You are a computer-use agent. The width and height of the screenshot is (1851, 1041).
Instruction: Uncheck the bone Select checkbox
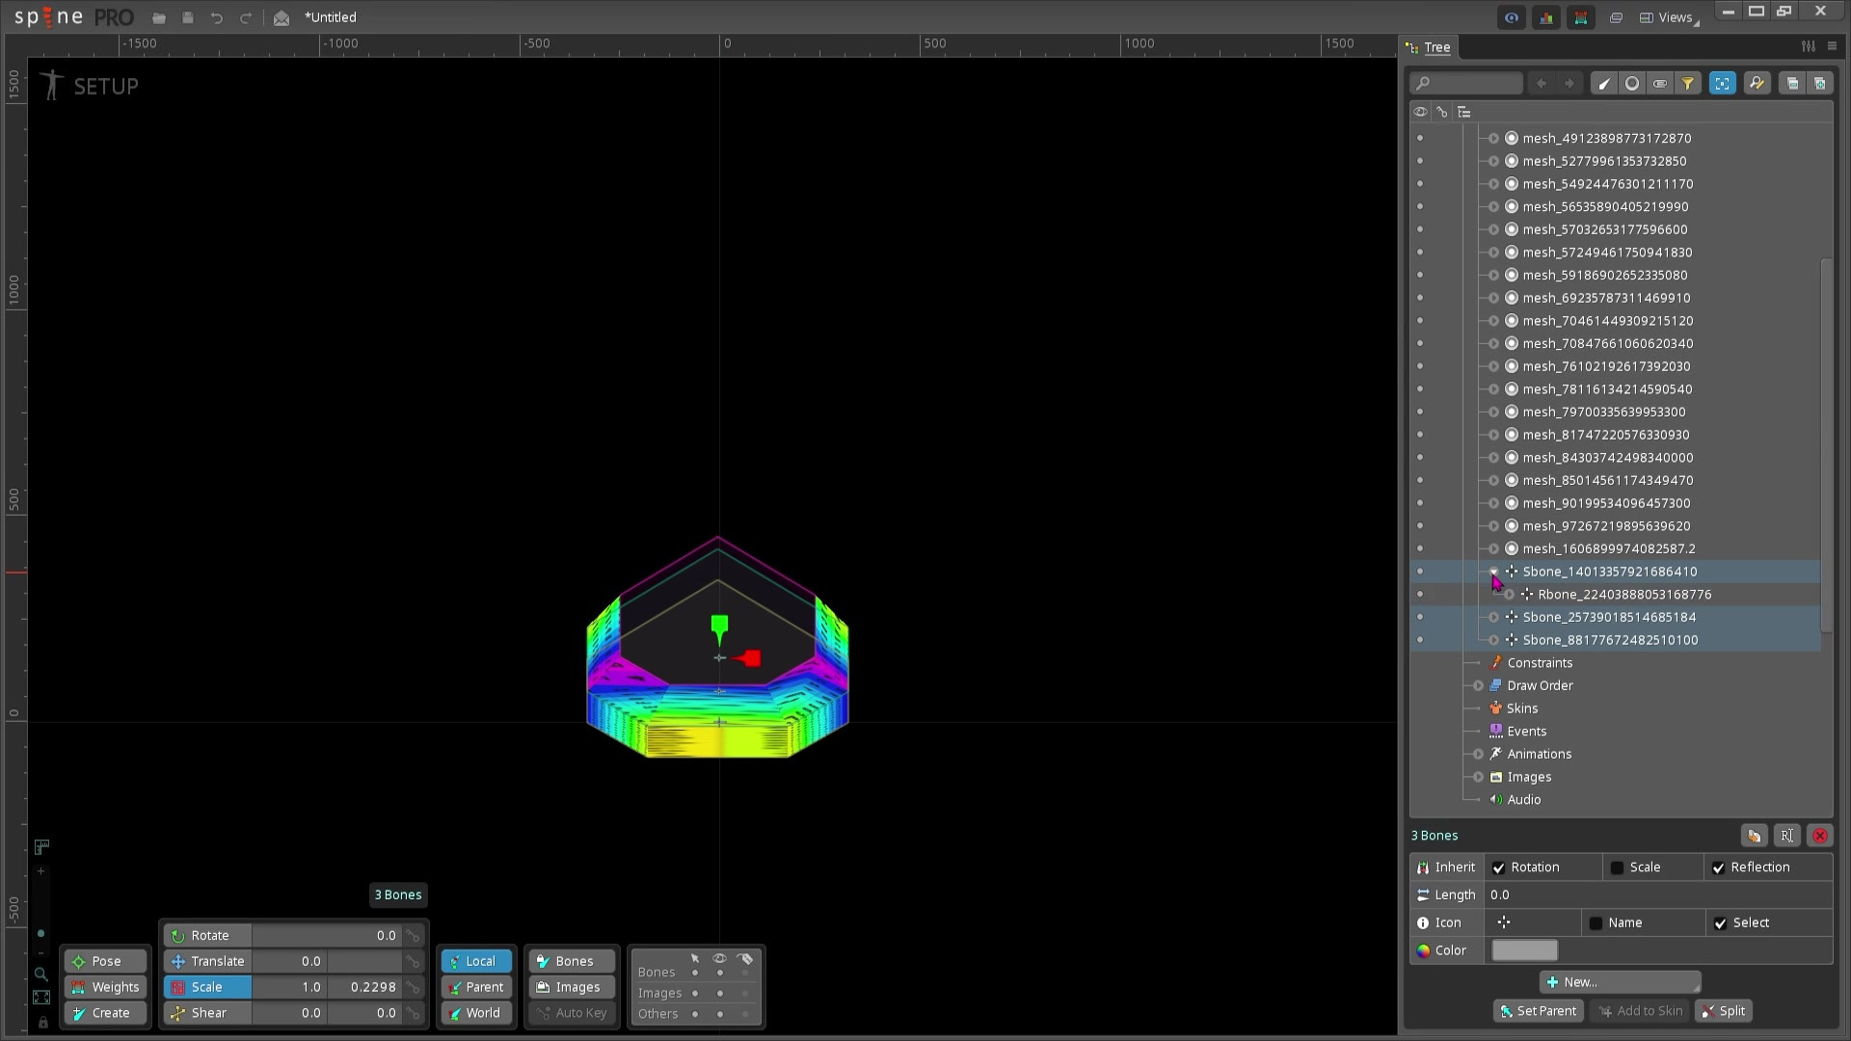click(x=1720, y=923)
